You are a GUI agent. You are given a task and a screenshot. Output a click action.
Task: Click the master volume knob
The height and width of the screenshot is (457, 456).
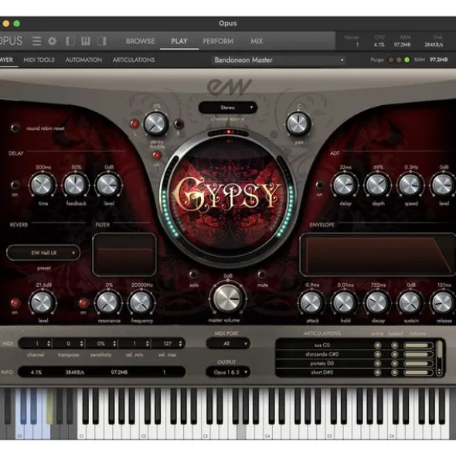[227, 298]
